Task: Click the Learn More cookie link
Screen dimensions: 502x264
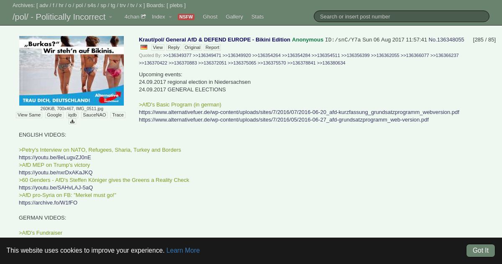Action: (183, 250)
